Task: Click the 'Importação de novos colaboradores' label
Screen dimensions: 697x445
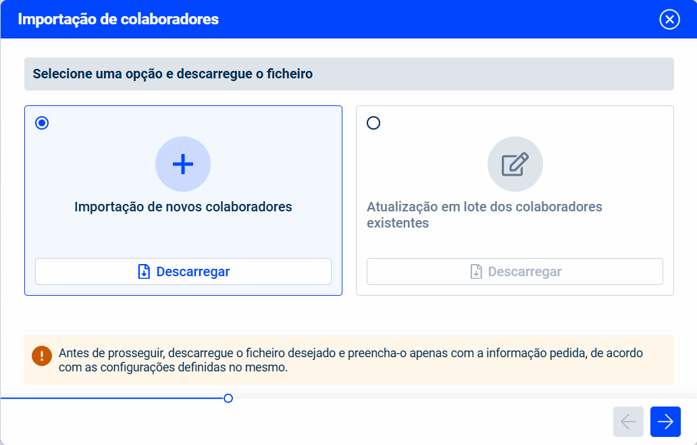Action: [183, 207]
